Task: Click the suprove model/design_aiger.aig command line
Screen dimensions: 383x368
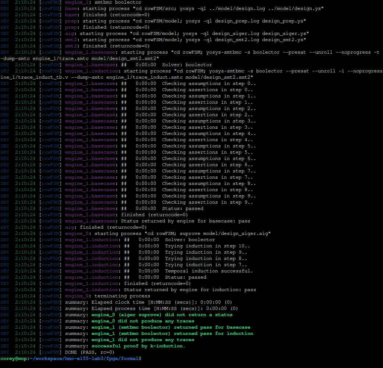Action: pos(168,233)
